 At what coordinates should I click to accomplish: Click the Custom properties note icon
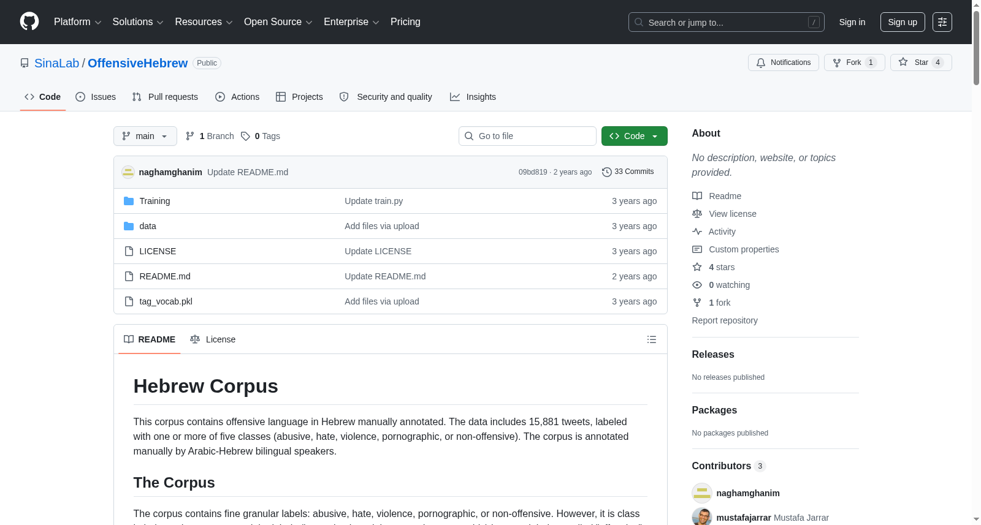click(x=697, y=249)
